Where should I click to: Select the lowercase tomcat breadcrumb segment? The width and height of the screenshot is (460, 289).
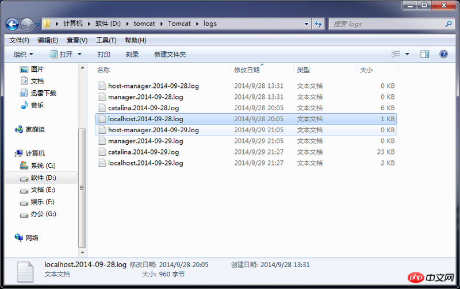[x=144, y=24]
